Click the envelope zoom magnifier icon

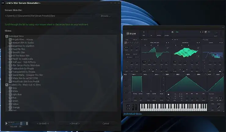point(164,85)
